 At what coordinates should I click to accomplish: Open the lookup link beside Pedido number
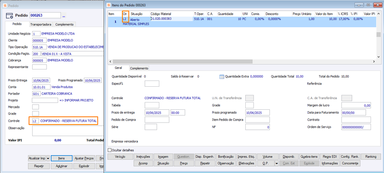(64, 16)
